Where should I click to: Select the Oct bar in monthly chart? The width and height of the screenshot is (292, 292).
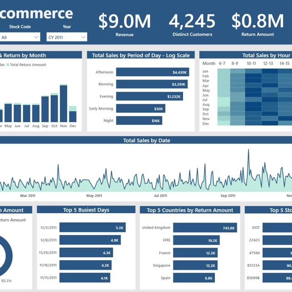tap(54, 108)
